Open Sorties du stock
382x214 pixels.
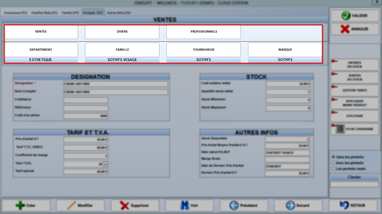355,77
